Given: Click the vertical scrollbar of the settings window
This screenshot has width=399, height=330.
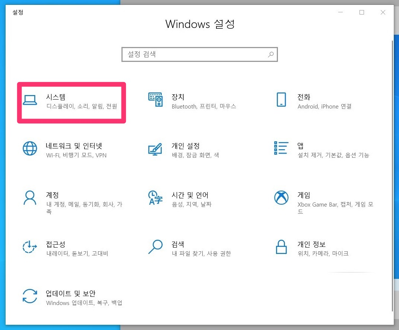Looking at the screenshot, I should pyautogui.click(x=392, y=176).
